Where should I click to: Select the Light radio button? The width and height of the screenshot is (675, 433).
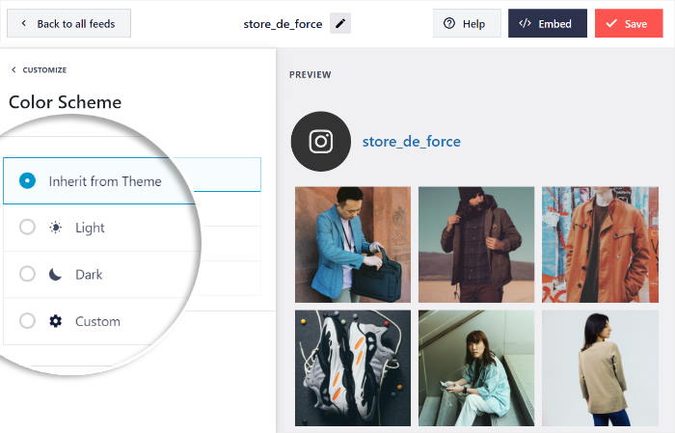28,228
